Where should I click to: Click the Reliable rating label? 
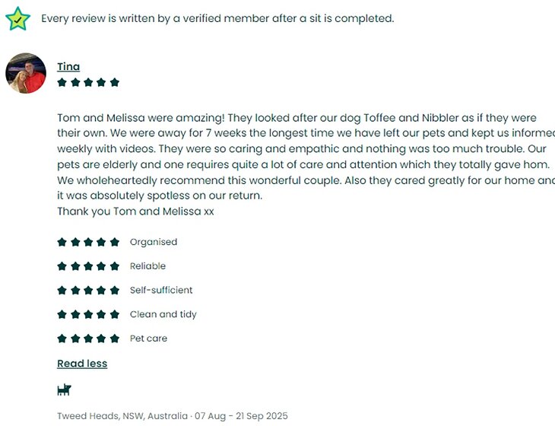147,266
